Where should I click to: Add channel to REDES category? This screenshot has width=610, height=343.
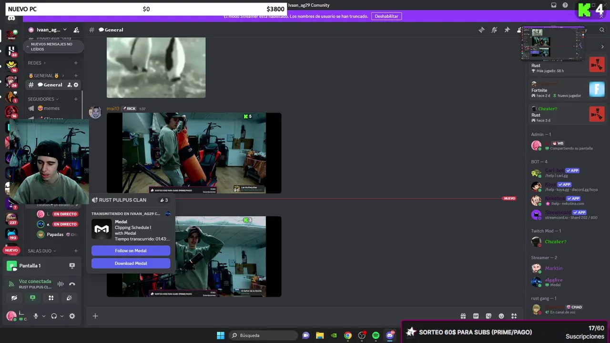76,63
